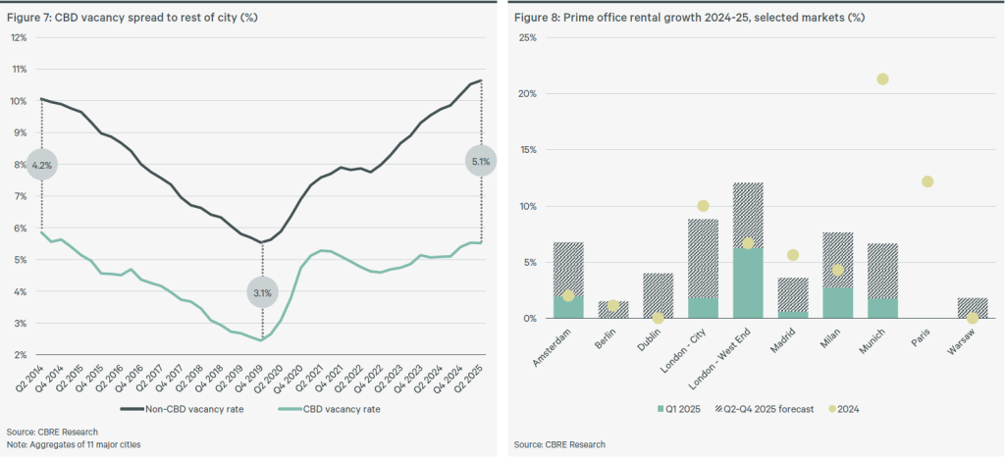
Task: Select Paris's 2024 rental growth dot
Action: point(927,181)
